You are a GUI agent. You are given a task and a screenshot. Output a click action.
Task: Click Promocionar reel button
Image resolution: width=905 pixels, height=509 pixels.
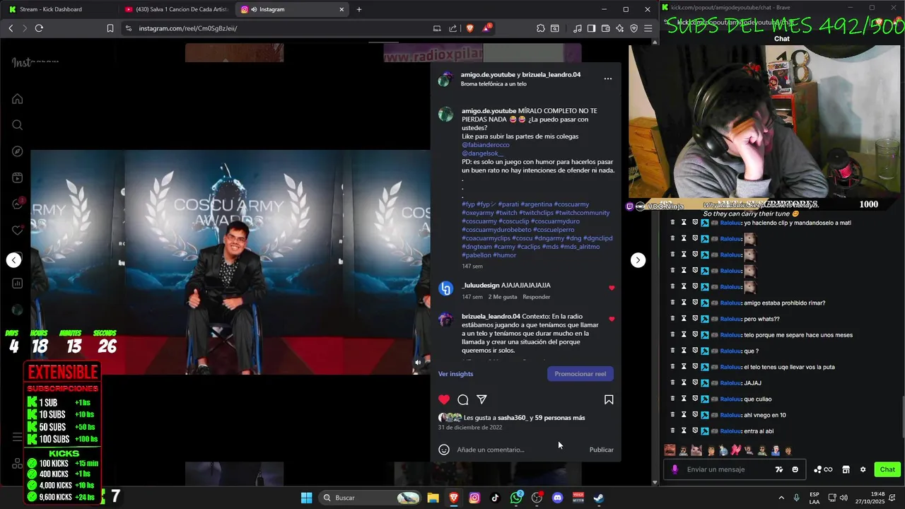point(580,374)
